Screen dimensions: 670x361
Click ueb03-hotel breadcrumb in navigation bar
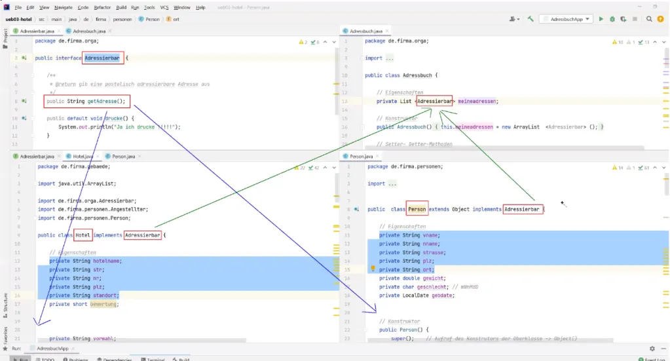pos(18,19)
